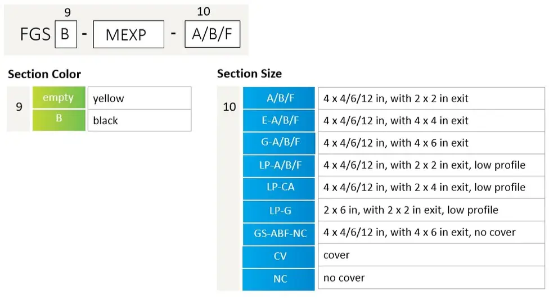Select the LP-A/B/F low profile code
This screenshot has height=304, width=549.
279,165
